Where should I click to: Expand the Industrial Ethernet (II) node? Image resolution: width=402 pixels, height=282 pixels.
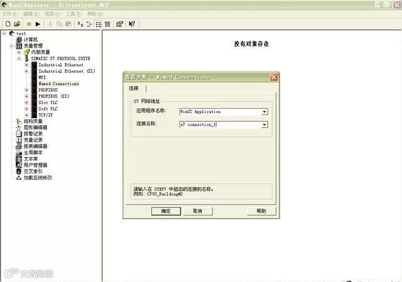click(26, 71)
